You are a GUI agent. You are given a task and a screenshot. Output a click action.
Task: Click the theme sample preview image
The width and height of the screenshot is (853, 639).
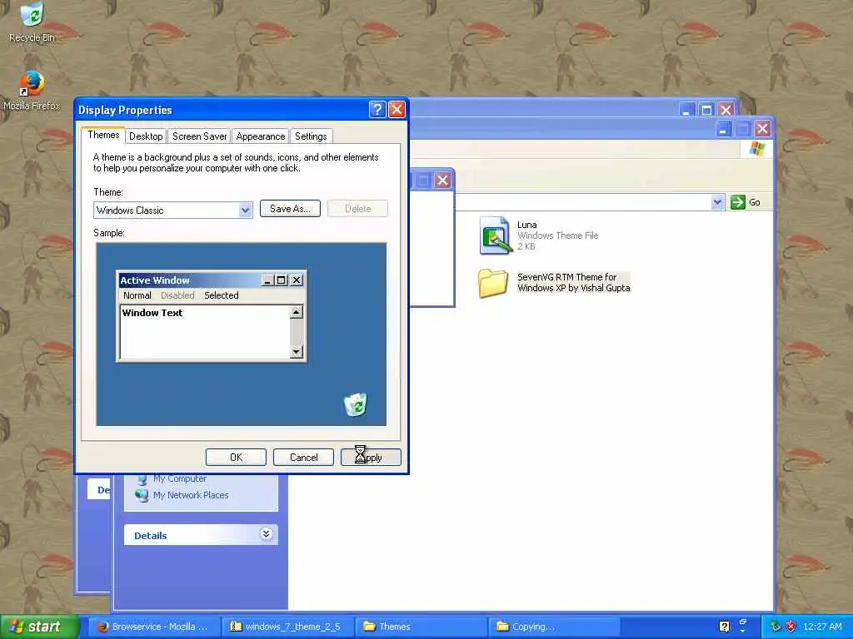[x=241, y=334]
